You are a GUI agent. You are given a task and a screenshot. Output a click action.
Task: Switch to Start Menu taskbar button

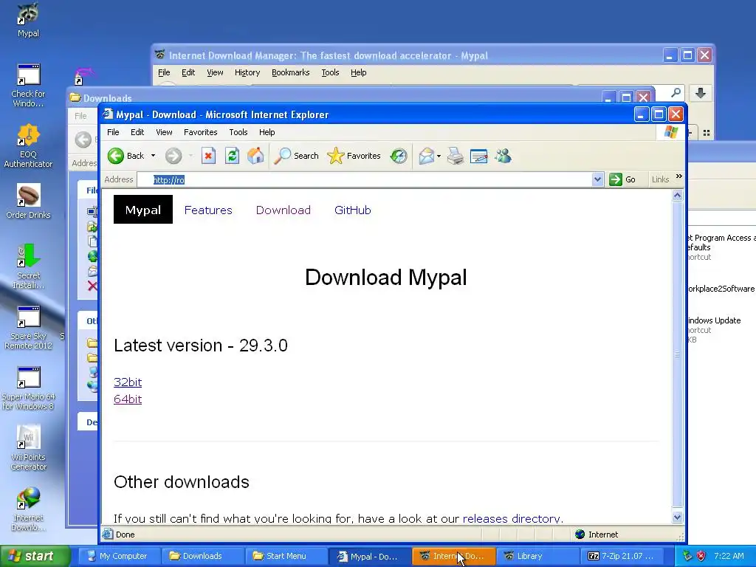click(x=286, y=556)
